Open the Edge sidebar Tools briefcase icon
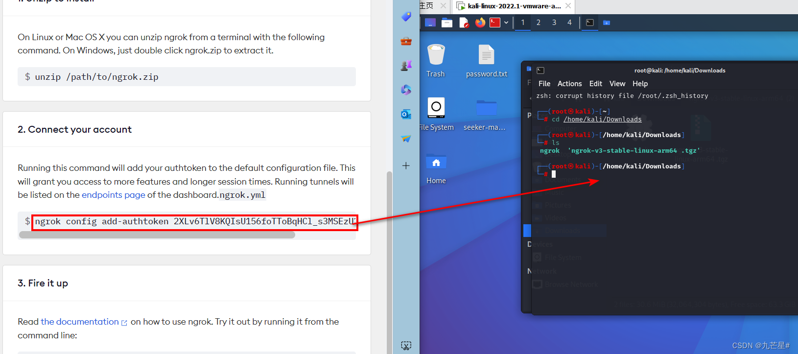798x354 pixels. tap(406, 41)
